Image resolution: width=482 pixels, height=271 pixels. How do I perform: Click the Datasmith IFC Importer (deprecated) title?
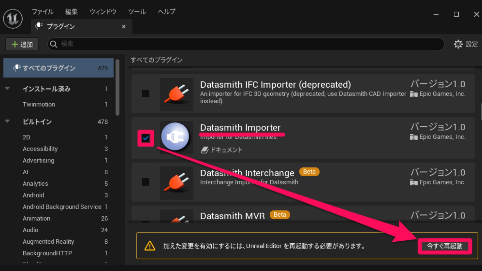tap(275, 85)
